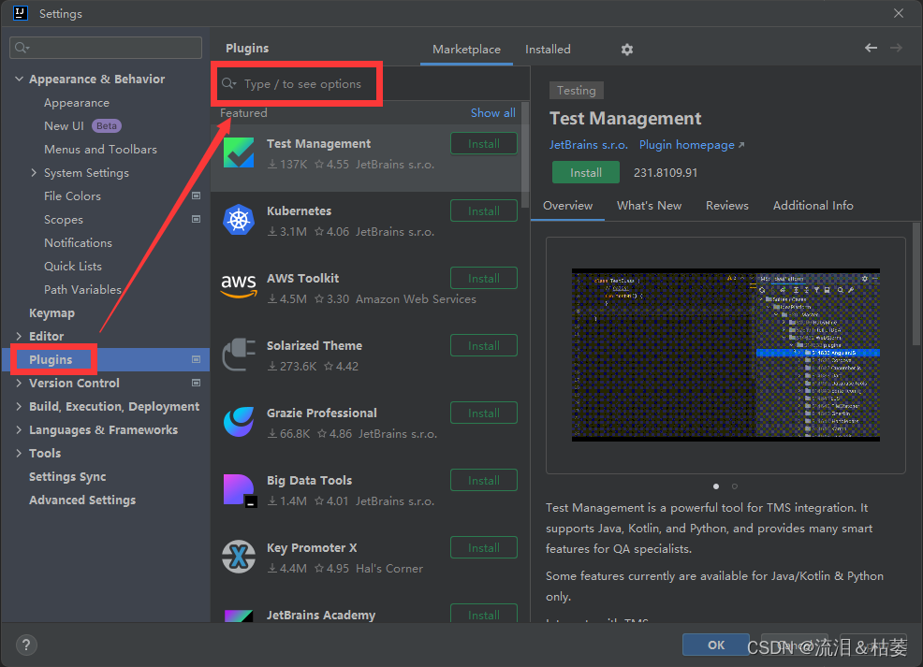Click the project-level icon beside Plugins
Viewport: 923px width, 667px height.
pyautogui.click(x=196, y=359)
